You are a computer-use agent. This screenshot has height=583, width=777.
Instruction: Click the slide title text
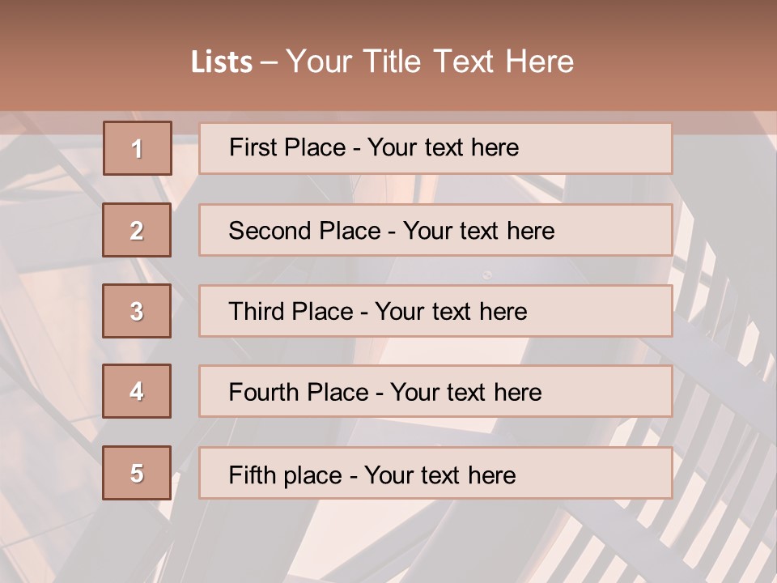[382, 62]
